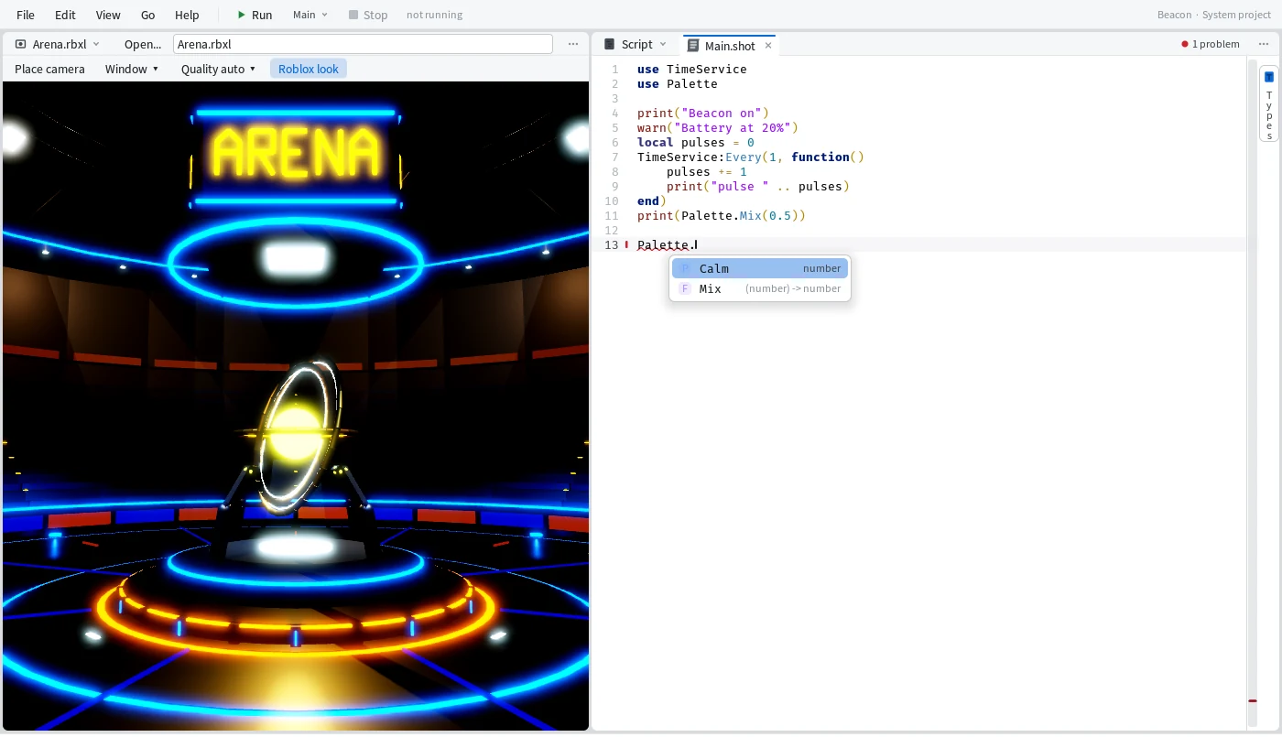This screenshot has width=1282, height=737.
Task: Toggle the Roblox look mode
Action: 309,69
